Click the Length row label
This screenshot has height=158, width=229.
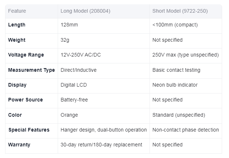click(x=17, y=25)
